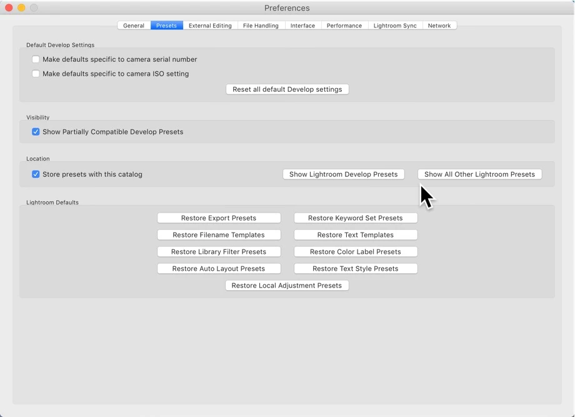Uncheck Show Partially Compatible Develop Presets

click(x=36, y=132)
